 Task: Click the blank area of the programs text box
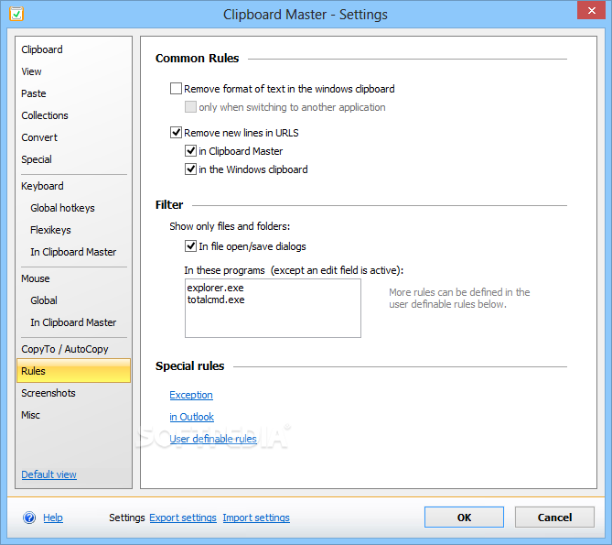273,322
